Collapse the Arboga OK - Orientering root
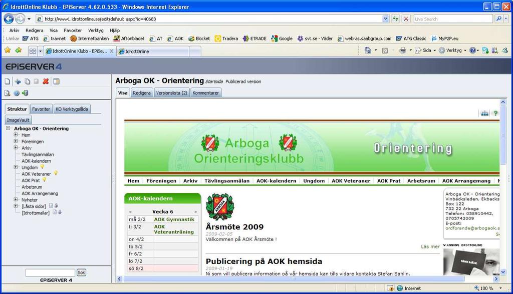This screenshot has height=294, width=513. click(8, 128)
